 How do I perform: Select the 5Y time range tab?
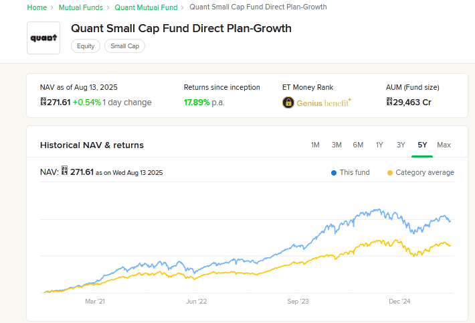[422, 145]
